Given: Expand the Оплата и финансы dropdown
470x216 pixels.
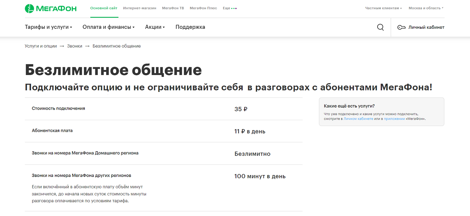Looking at the screenshot, I should pyautogui.click(x=108, y=27).
